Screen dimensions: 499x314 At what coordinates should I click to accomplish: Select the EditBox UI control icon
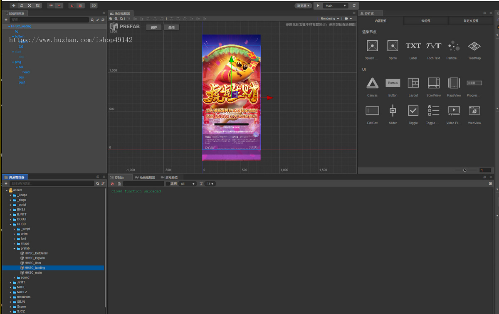[x=372, y=111]
